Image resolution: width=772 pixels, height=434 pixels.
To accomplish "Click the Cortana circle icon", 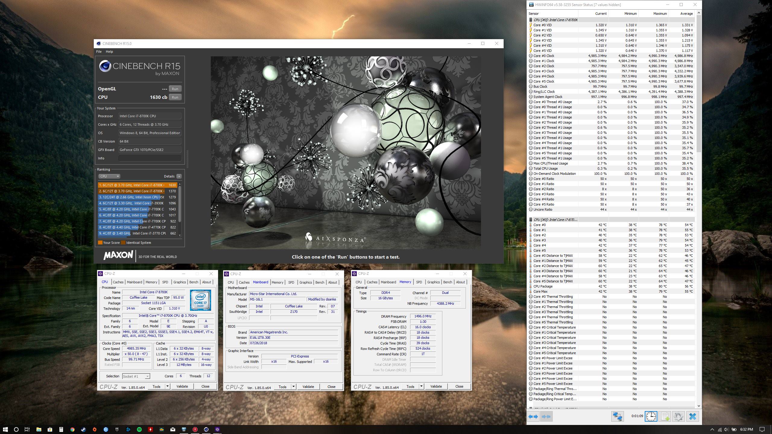I will [x=16, y=429].
